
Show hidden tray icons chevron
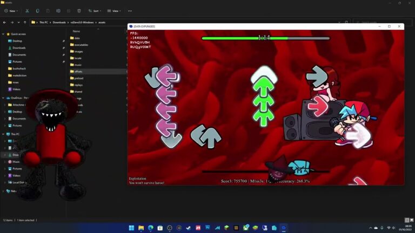(x=370, y=228)
